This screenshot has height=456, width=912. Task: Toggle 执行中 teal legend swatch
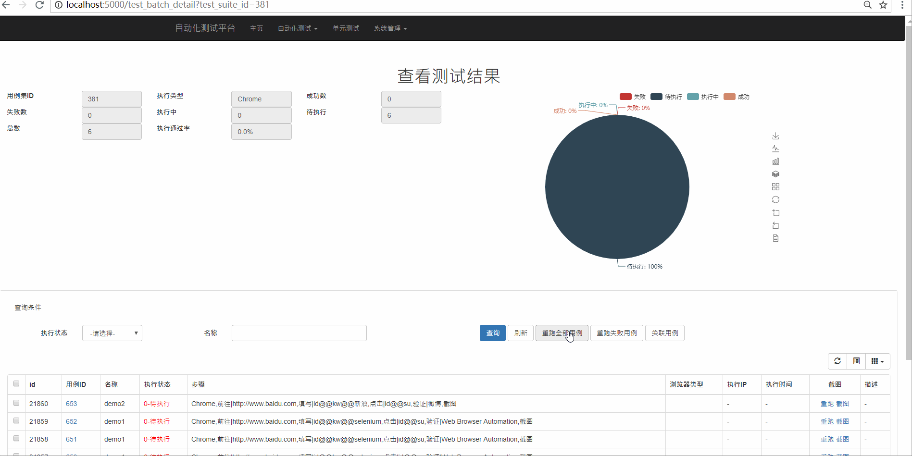pos(693,97)
